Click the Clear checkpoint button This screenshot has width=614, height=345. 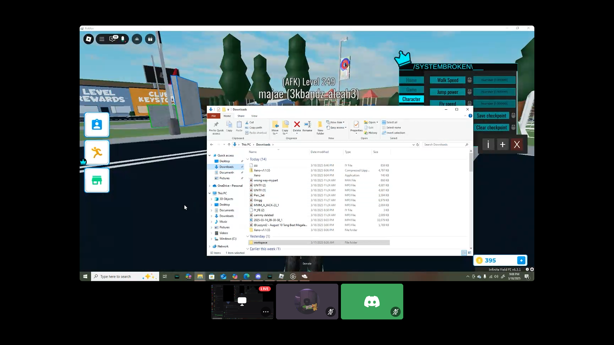(x=492, y=127)
